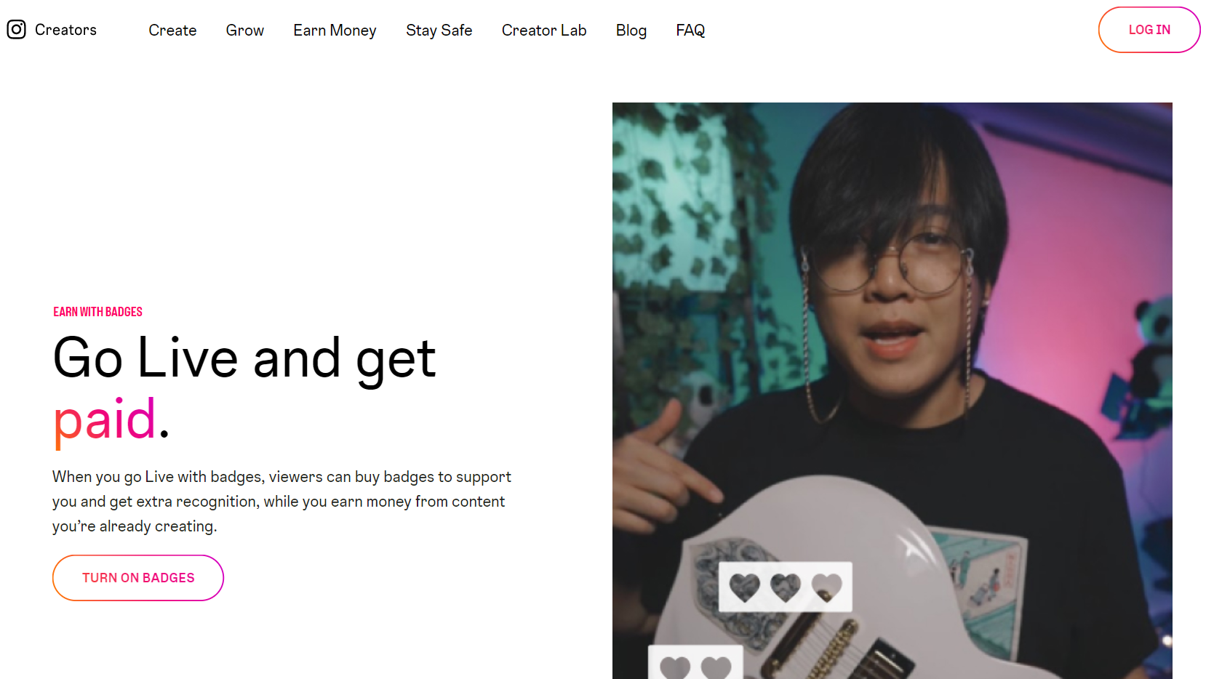Click the second gray heart at bottom

tap(716, 667)
